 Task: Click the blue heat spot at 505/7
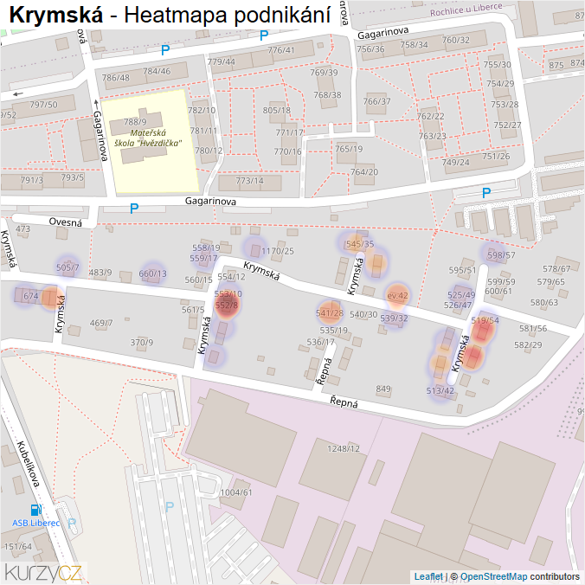coord(67,267)
